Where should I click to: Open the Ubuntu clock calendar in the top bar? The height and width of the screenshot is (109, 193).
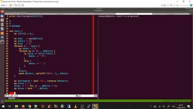pos(99,8)
